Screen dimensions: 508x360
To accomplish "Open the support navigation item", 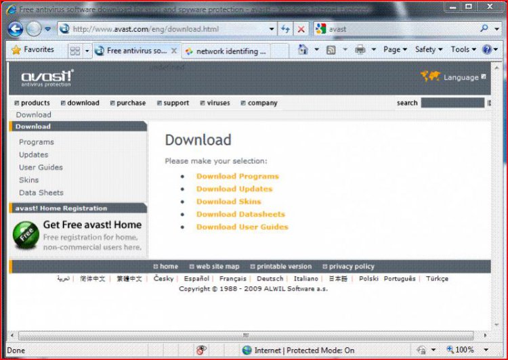I will point(173,103).
